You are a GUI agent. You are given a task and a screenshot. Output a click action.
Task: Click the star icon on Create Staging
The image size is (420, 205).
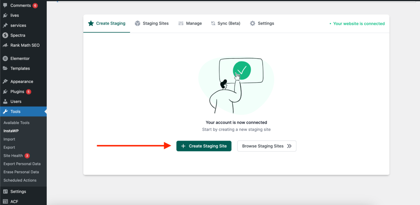point(91,23)
